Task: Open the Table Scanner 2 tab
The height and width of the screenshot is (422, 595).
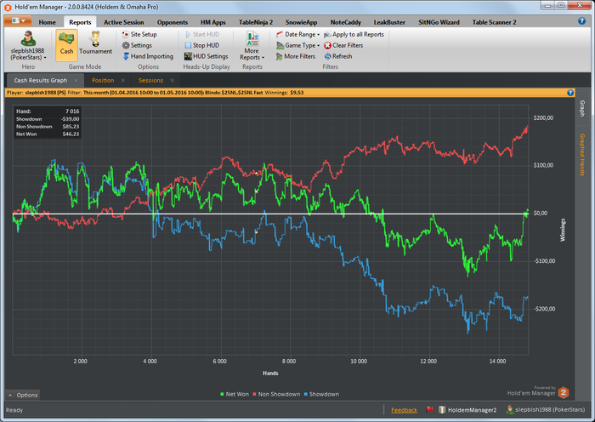Action: pos(494,22)
